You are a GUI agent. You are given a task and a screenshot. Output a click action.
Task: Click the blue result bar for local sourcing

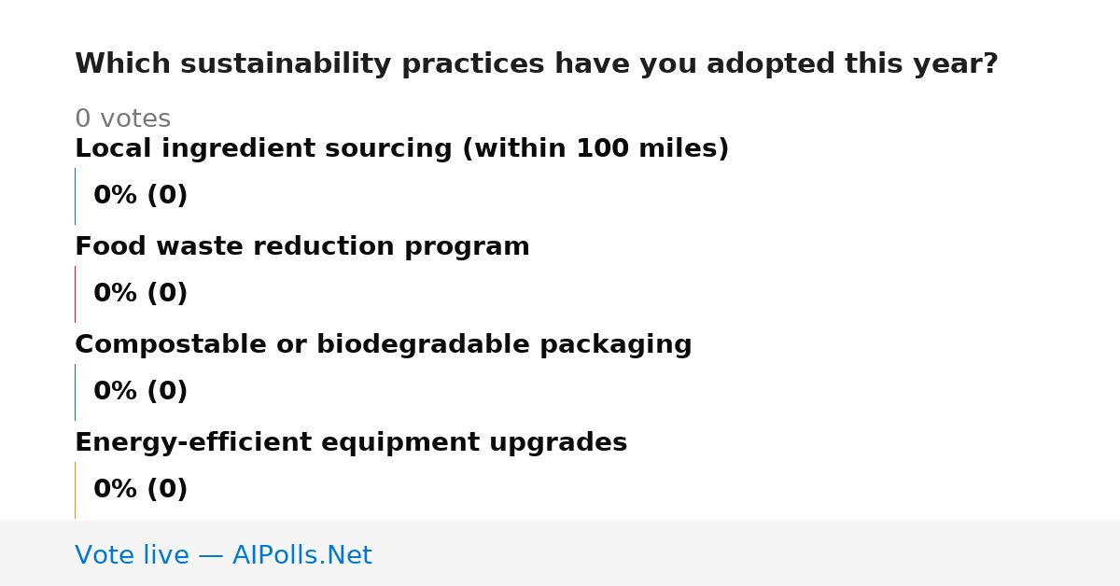pyautogui.click(x=75, y=196)
